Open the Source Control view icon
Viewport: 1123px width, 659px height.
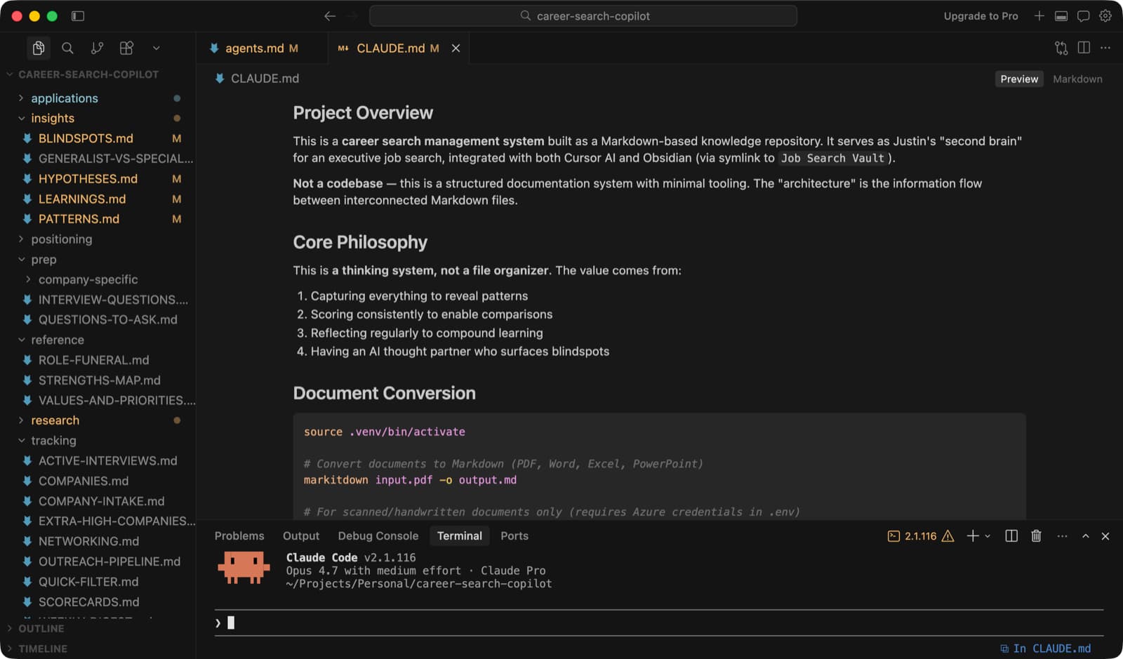point(97,48)
